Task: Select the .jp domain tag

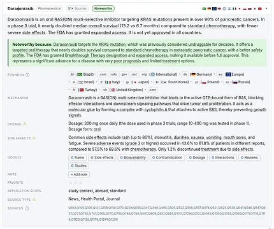Action: tap(127, 82)
